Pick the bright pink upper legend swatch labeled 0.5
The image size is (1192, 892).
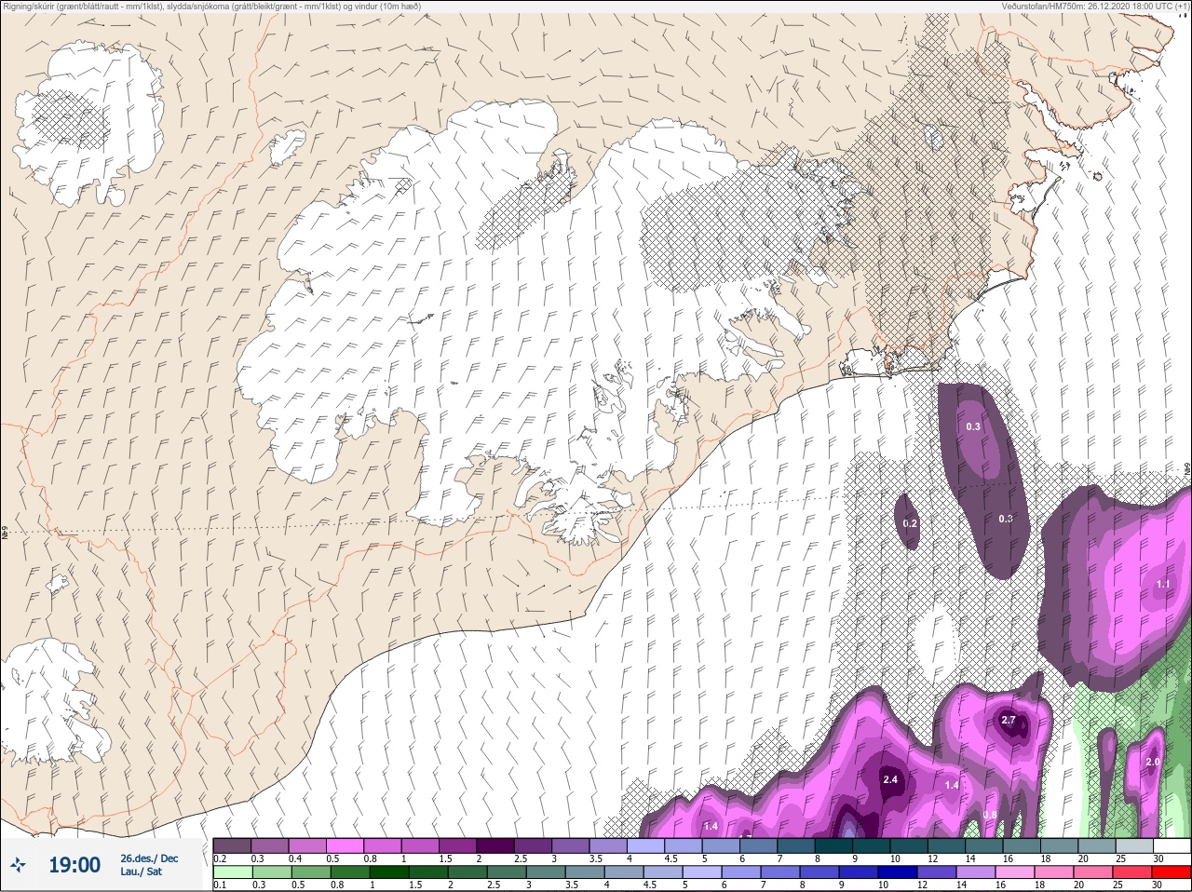click(345, 845)
